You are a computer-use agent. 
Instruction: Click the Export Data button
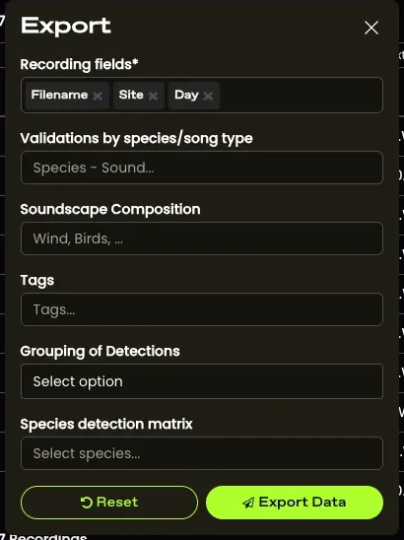click(295, 503)
